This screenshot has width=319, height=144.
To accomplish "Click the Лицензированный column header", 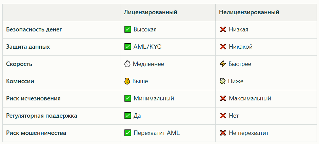I will (x=151, y=12).
